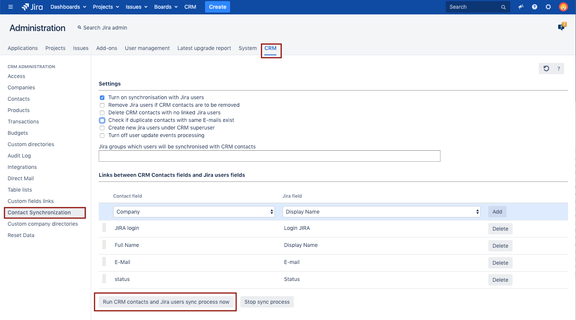
Task: Tick Turn off user update events processing
Action: click(x=102, y=136)
